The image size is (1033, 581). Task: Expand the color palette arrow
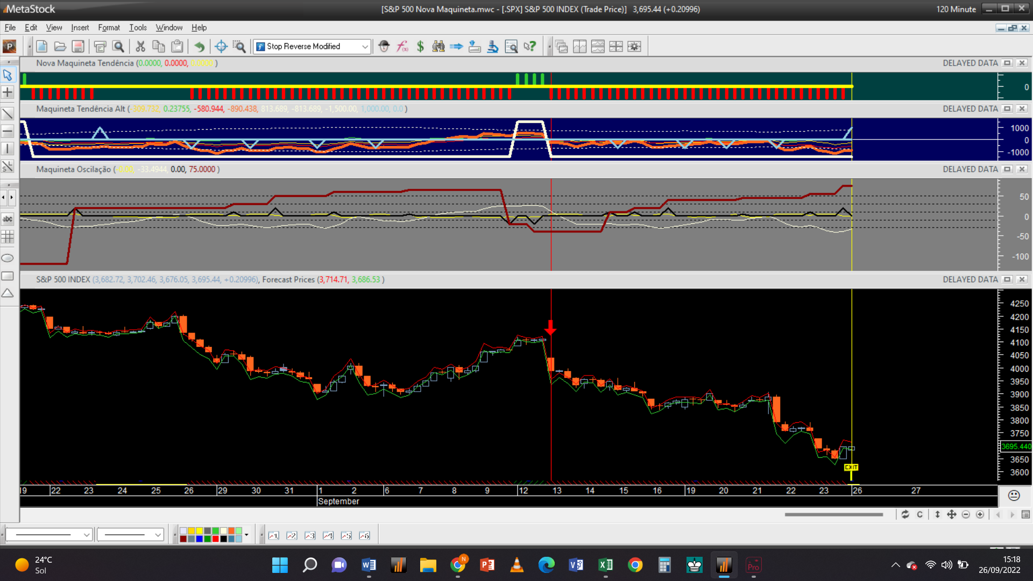click(246, 535)
